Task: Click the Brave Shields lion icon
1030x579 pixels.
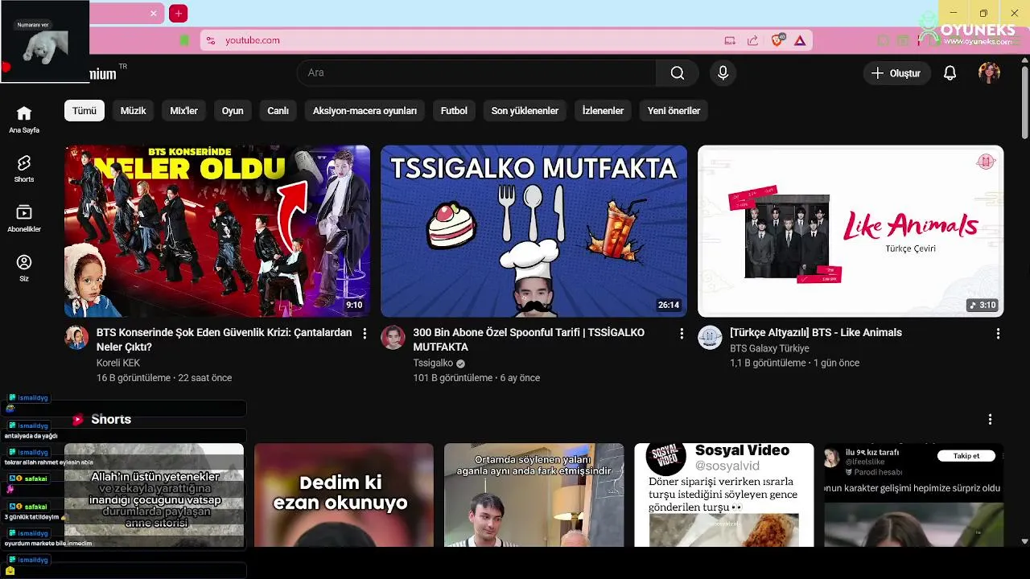Action: [778, 40]
